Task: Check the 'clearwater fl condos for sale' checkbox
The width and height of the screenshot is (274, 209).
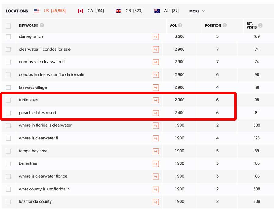Action: [x=9, y=49]
